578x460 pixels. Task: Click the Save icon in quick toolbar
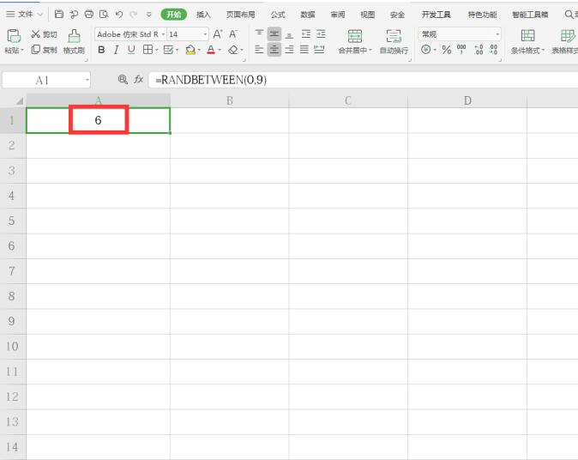click(x=59, y=15)
